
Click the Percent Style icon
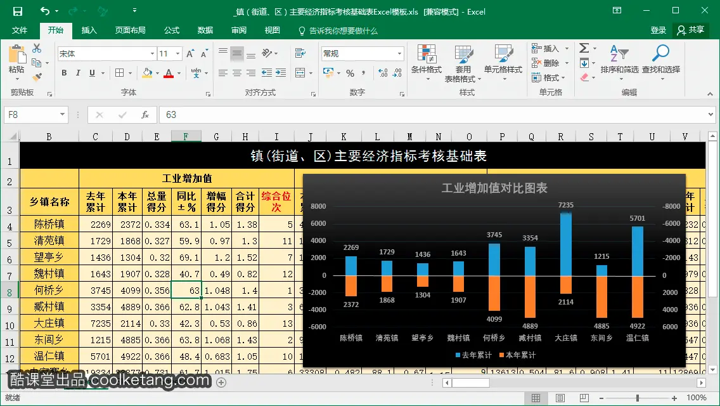point(350,73)
